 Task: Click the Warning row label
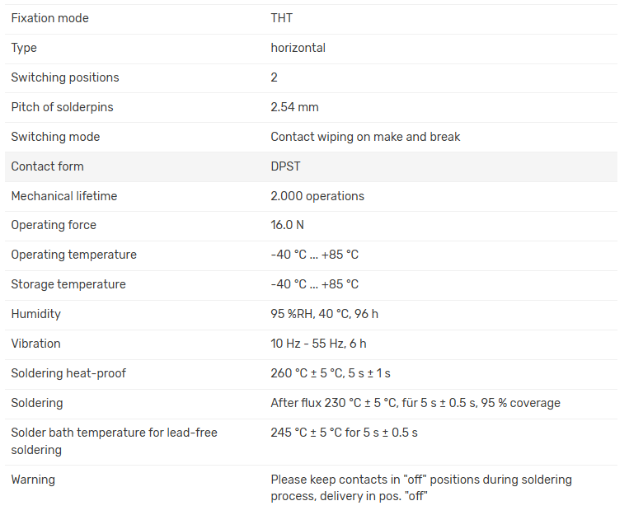coord(33,479)
